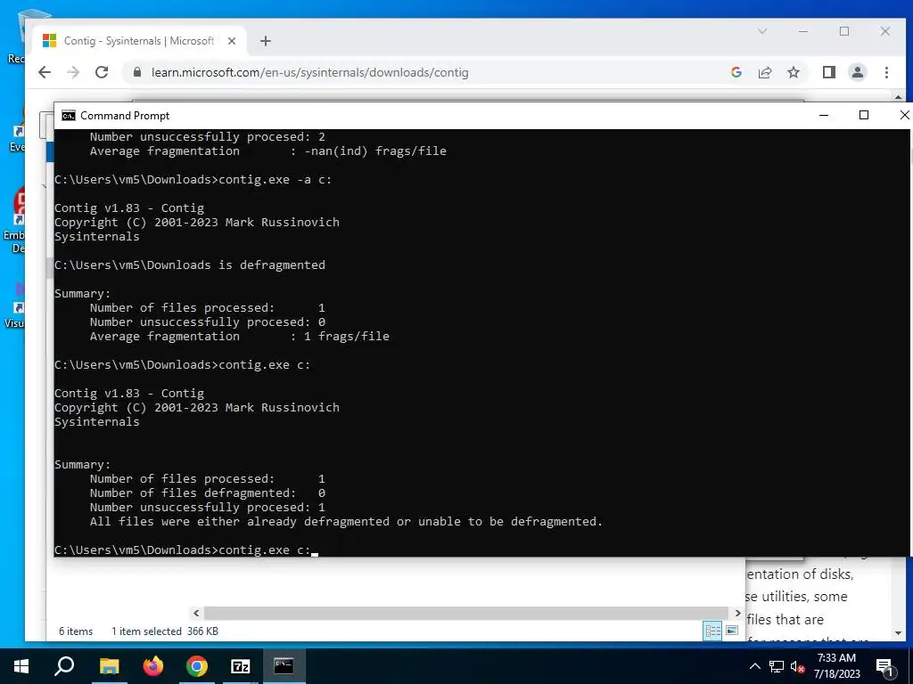Open Chrome tab search chevron

pyautogui.click(x=762, y=31)
